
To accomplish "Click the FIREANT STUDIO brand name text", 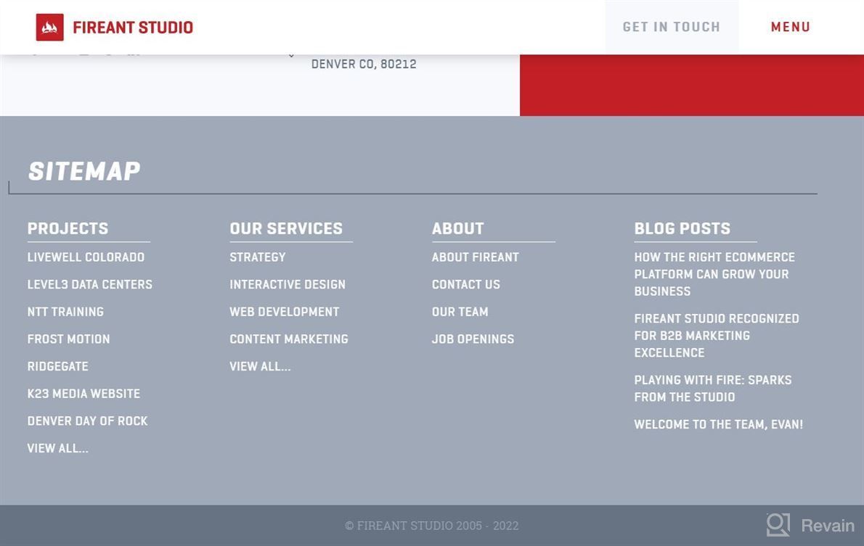I will [133, 28].
